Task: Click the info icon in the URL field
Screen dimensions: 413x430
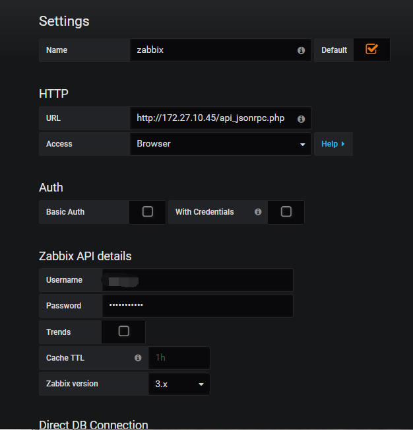Action: point(301,119)
